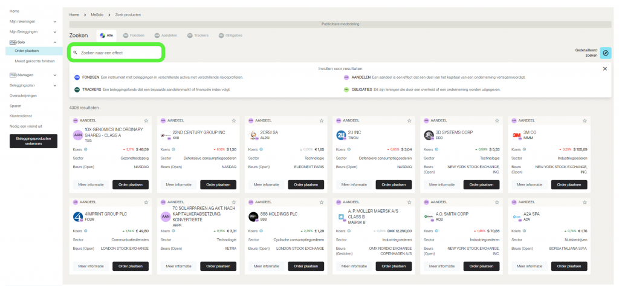Star the 4imprint Group PLC card
Viewport: 619px width, 286px height.
(146, 202)
